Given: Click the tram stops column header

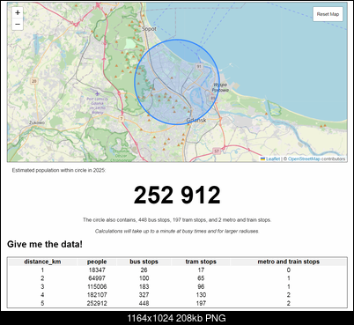Looking at the screenshot, I should tap(201, 262).
